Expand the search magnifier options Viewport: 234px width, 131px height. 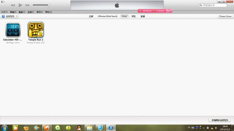click(202, 5)
